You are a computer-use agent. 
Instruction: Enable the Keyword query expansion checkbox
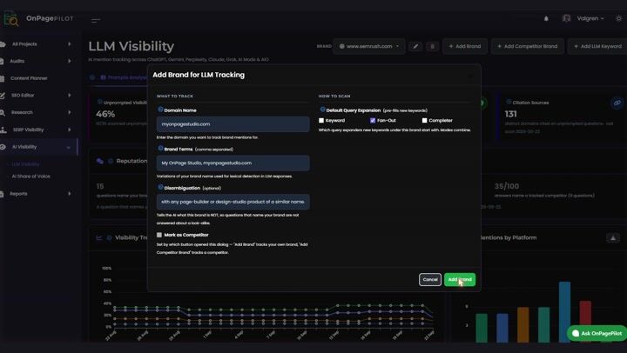pyautogui.click(x=321, y=120)
